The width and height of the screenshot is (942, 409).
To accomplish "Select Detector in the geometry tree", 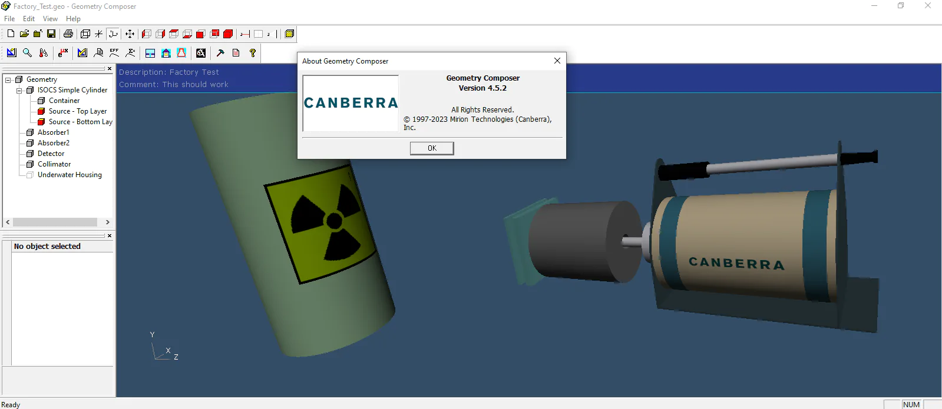I will coord(51,154).
